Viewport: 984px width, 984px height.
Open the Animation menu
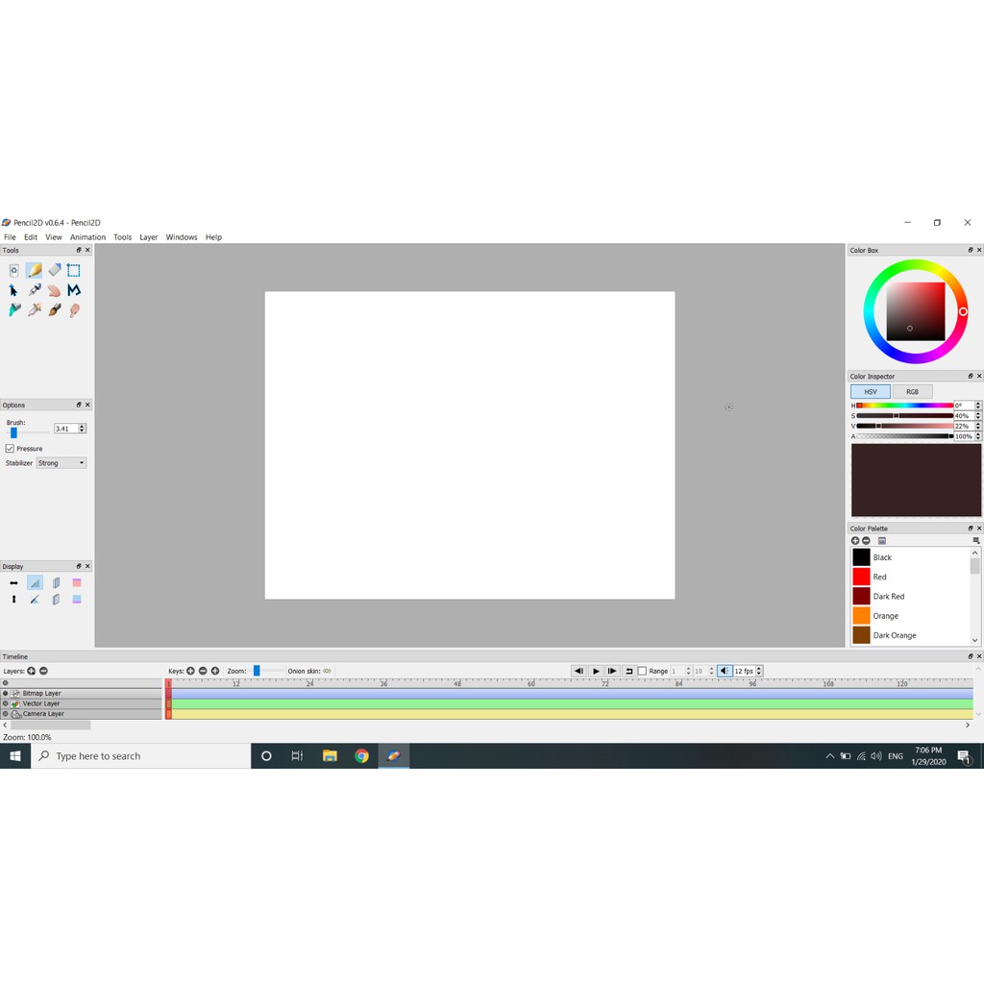[87, 237]
